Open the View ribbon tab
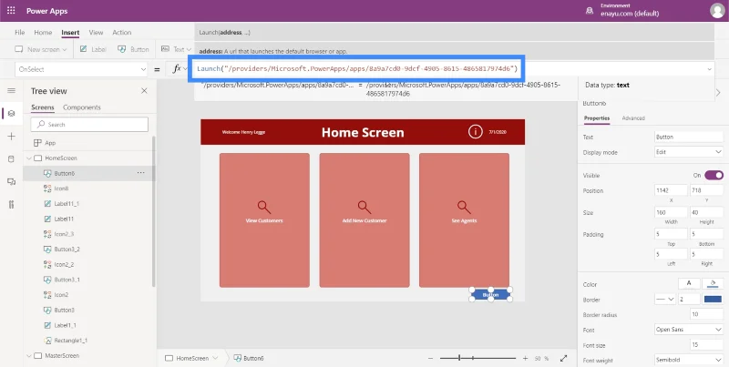The height and width of the screenshot is (367, 729). coord(96,33)
